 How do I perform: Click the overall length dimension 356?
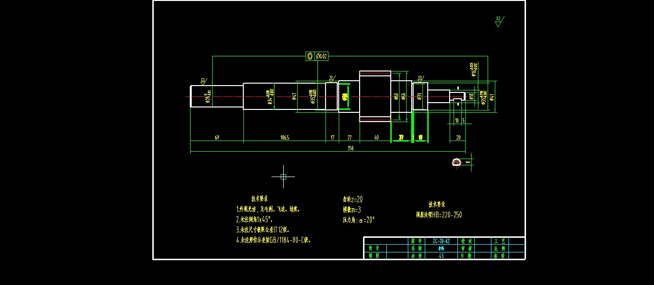click(350, 148)
